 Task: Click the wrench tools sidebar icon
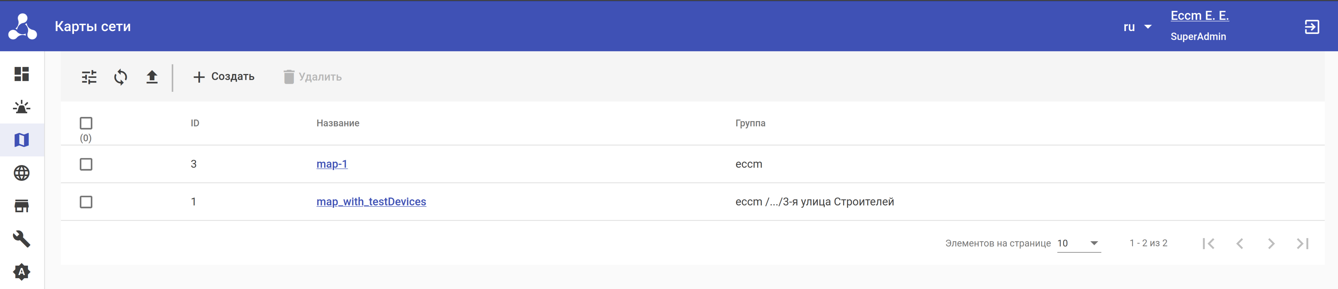pos(21,239)
